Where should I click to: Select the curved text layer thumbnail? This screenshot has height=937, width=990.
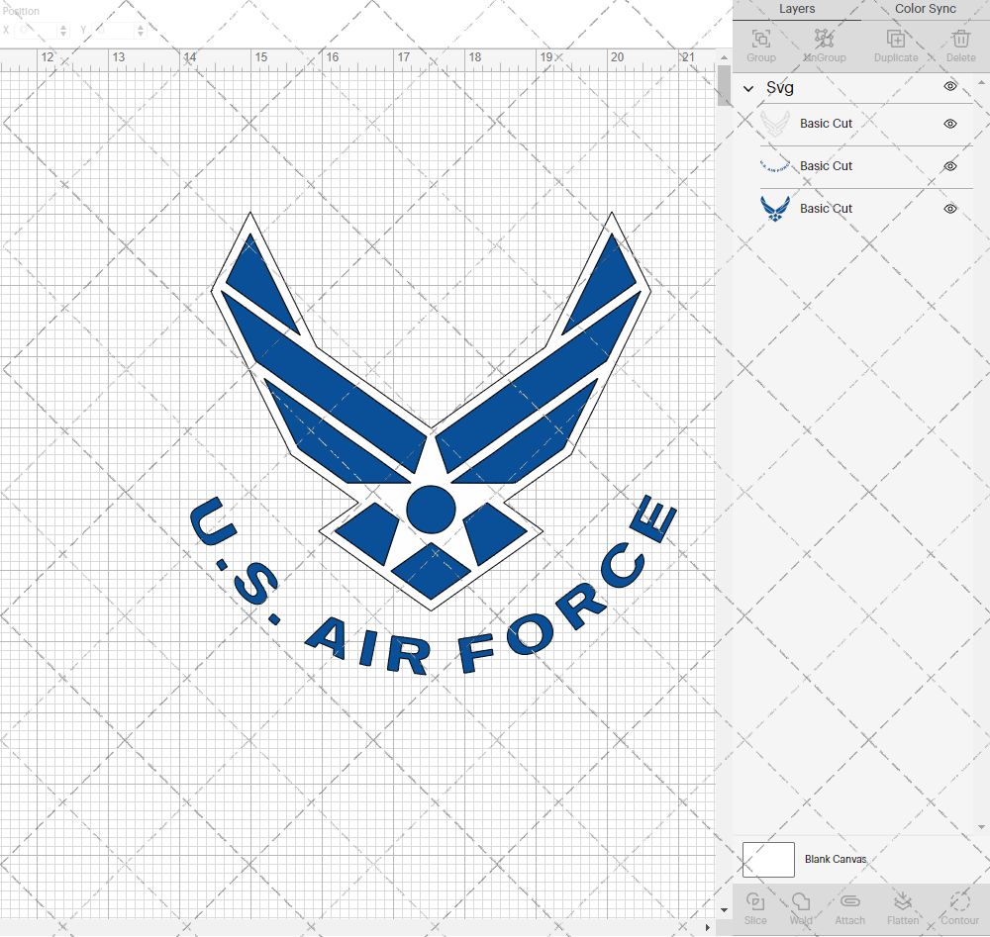[775, 166]
